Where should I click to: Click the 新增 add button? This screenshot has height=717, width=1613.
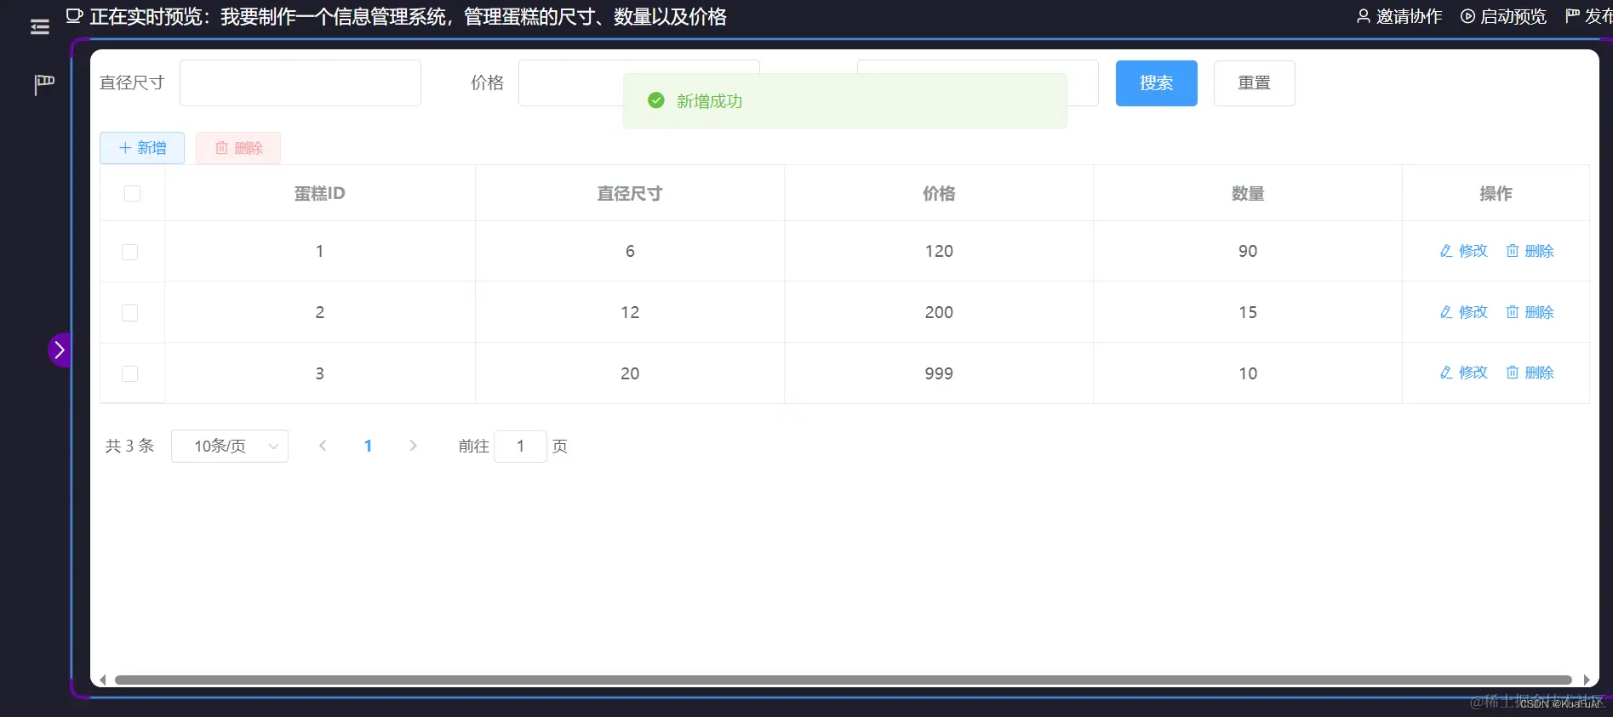(142, 148)
